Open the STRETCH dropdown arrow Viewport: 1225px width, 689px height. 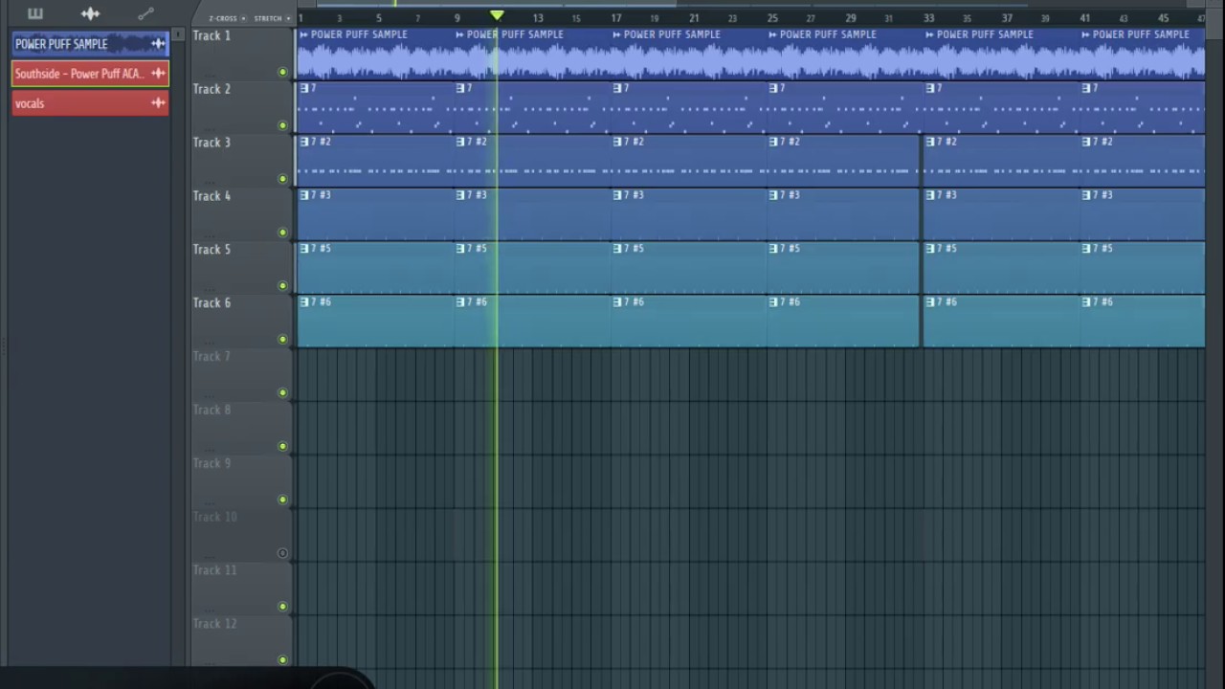[288, 18]
